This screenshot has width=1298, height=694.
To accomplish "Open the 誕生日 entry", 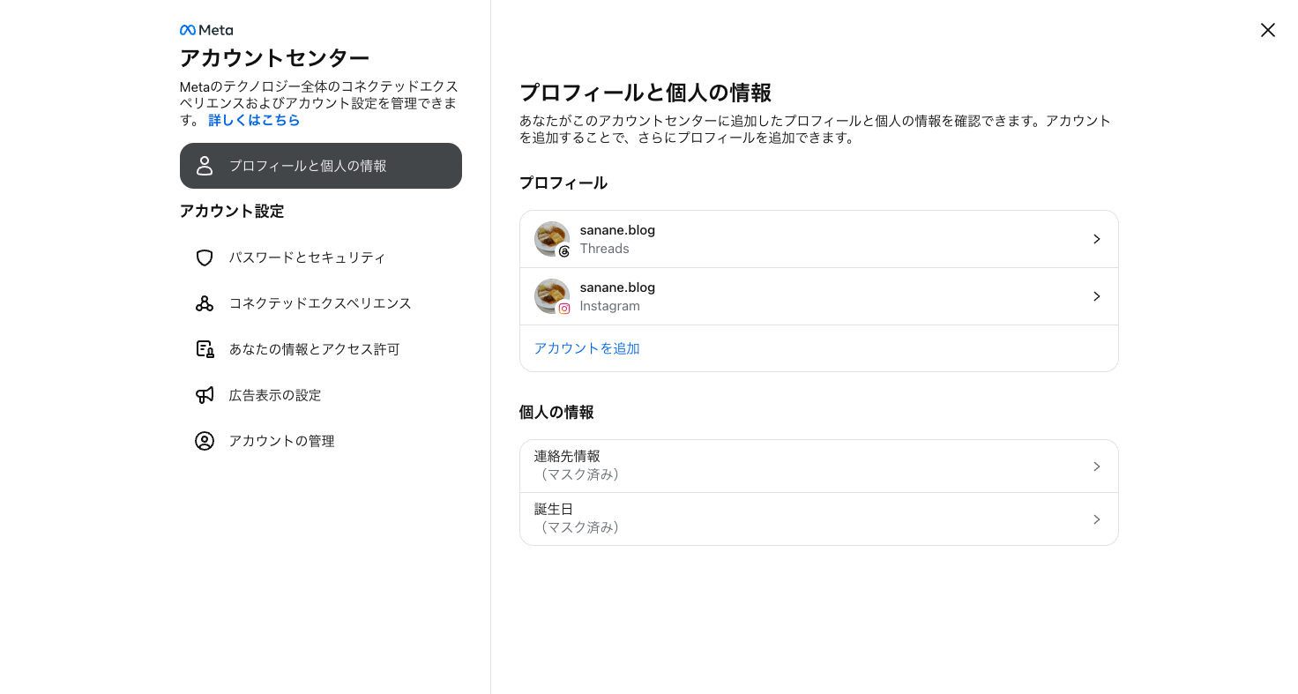I will click(x=819, y=519).
